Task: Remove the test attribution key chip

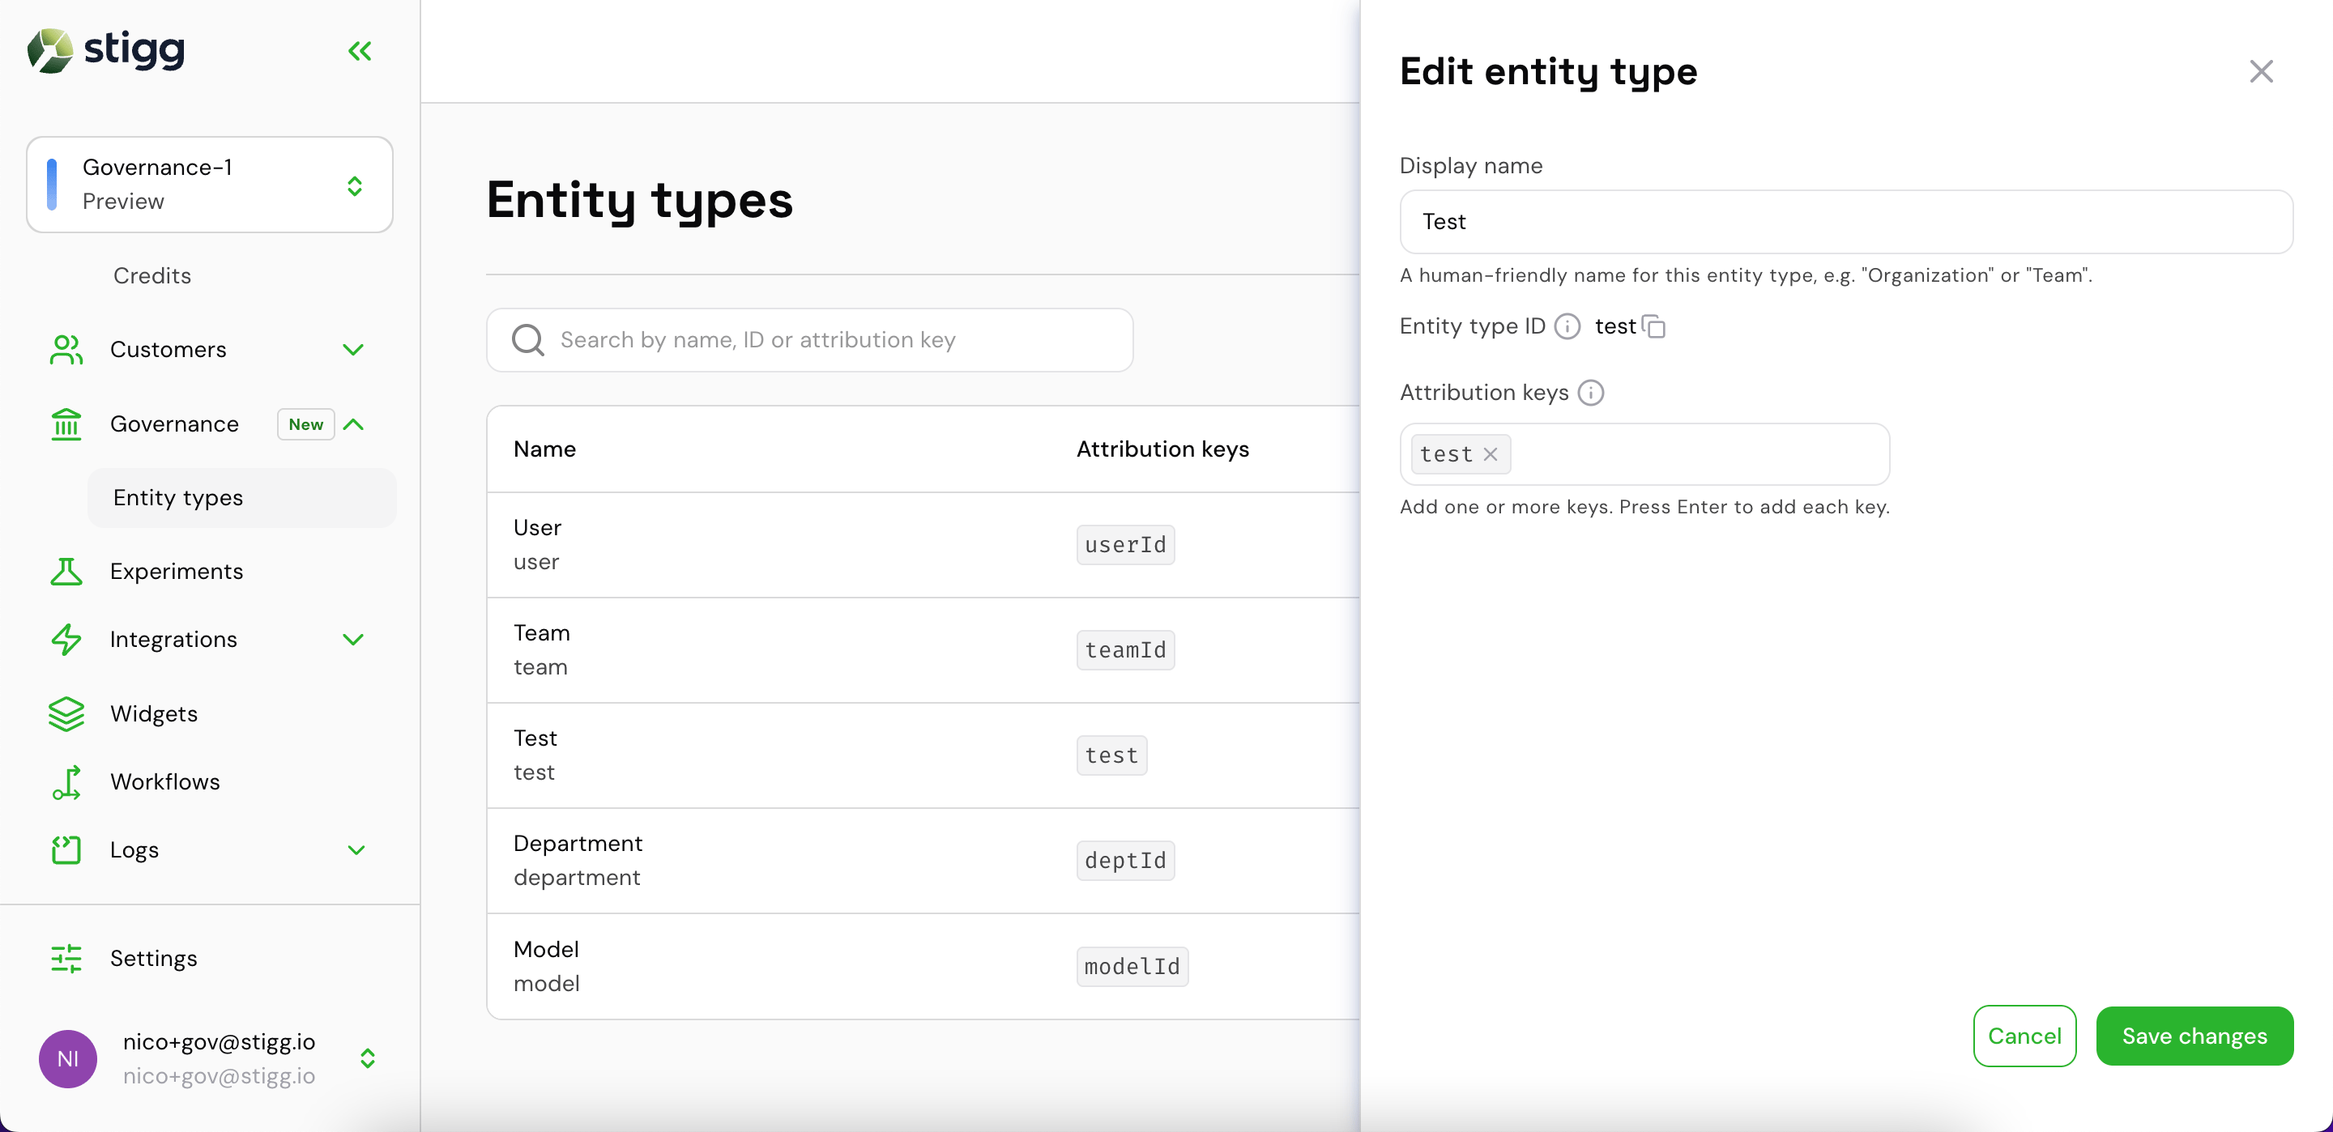Action: pyautogui.click(x=1491, y=454)
